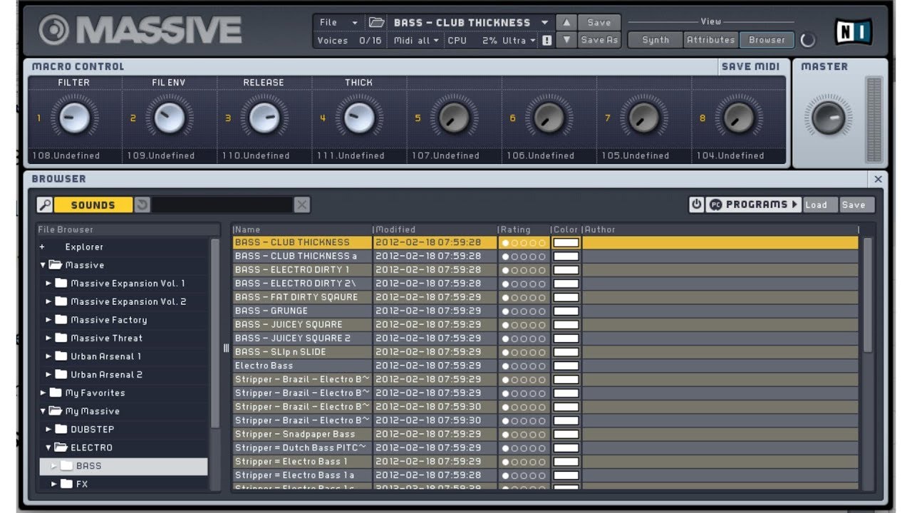This screenshot has height=513, width=912.
Task: Click the search magnifier icon in Browser
Action: click(x=45, y=205)
